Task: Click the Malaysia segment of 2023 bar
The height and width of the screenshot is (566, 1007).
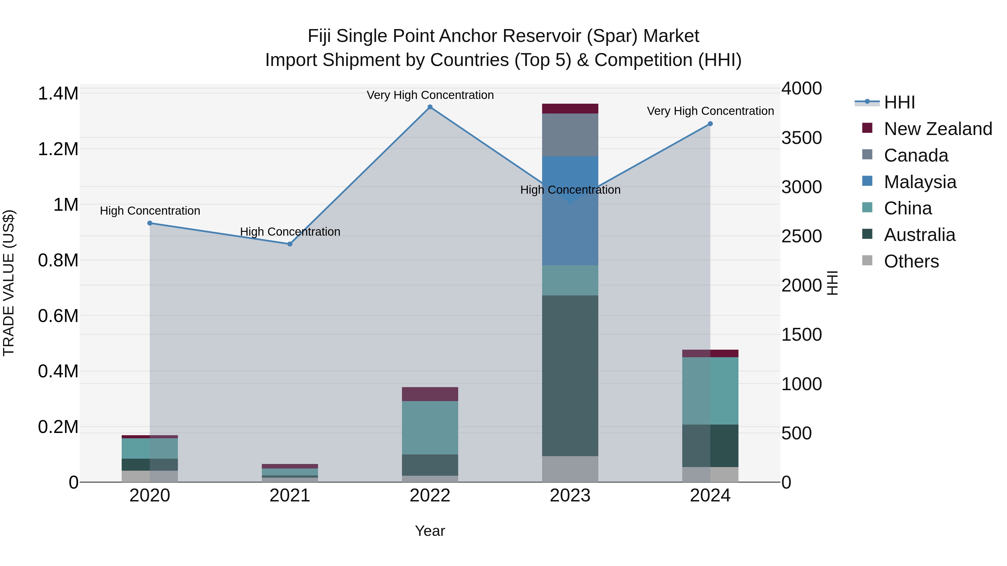Action: coord(570,211)
